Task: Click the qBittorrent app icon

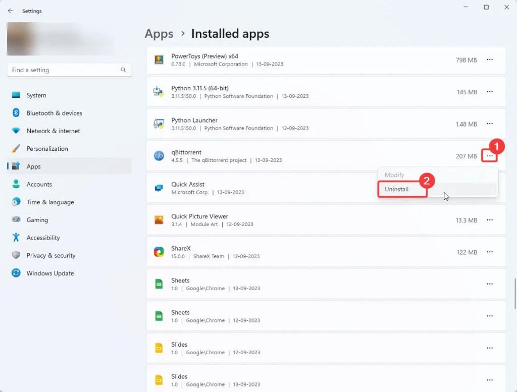Action: point(159,155)
